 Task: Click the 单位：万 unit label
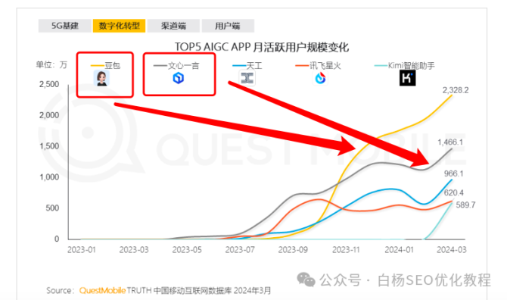coord(51,64)
